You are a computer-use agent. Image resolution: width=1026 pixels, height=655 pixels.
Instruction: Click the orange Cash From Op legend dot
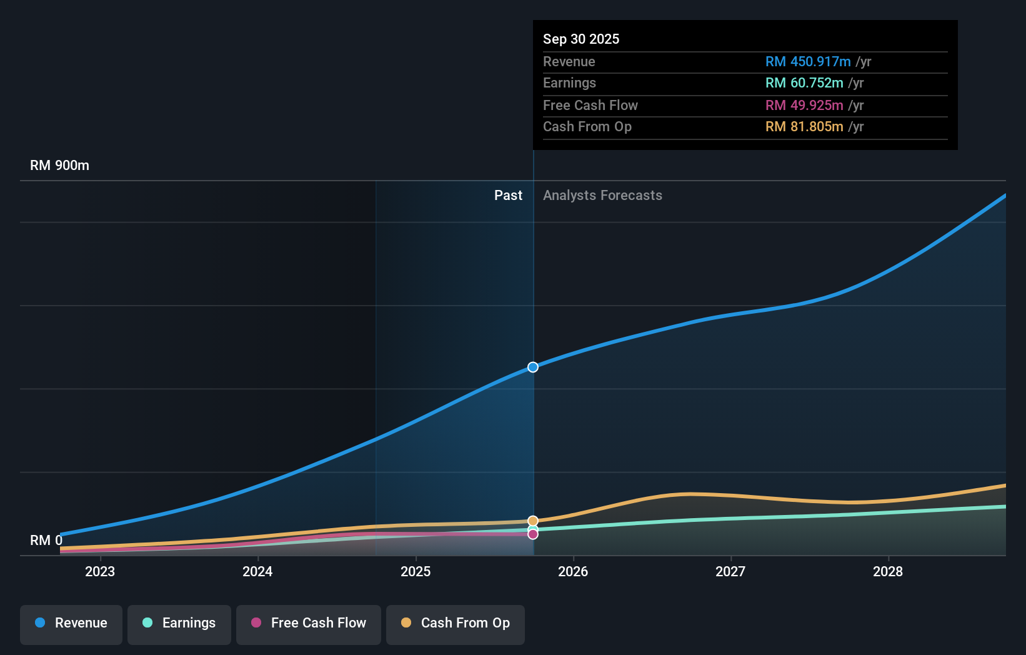(406, 622)
